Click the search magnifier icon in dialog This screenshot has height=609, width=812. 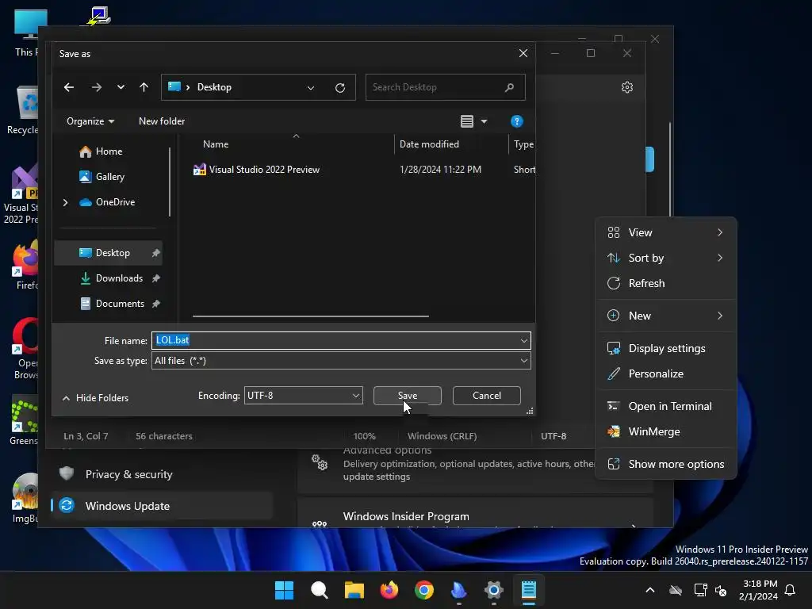[510, 87]
